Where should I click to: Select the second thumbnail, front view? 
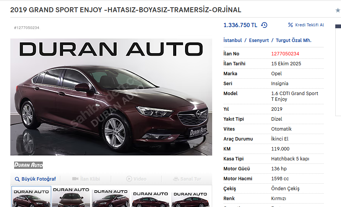[71, 197]
